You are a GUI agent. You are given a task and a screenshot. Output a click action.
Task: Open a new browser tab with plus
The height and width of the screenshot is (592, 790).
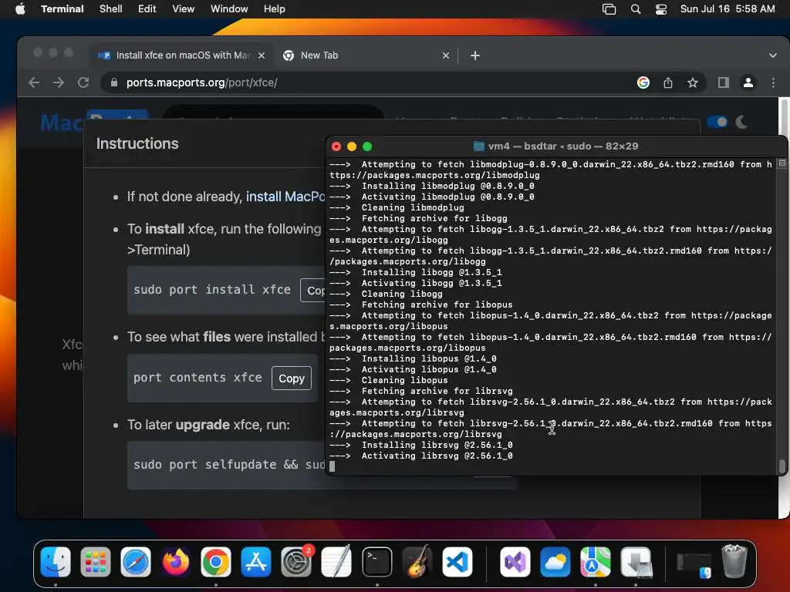click(474, 55)
